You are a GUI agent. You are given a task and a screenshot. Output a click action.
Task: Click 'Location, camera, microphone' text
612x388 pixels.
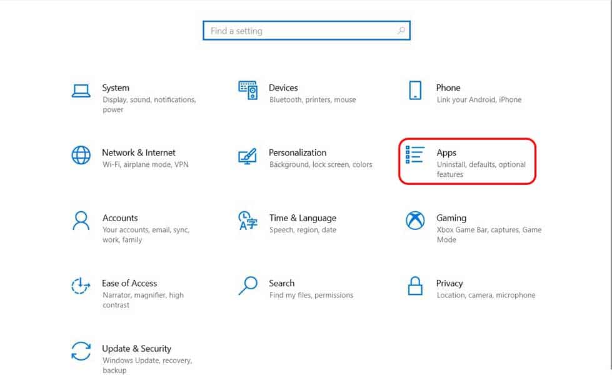point(486,295)
